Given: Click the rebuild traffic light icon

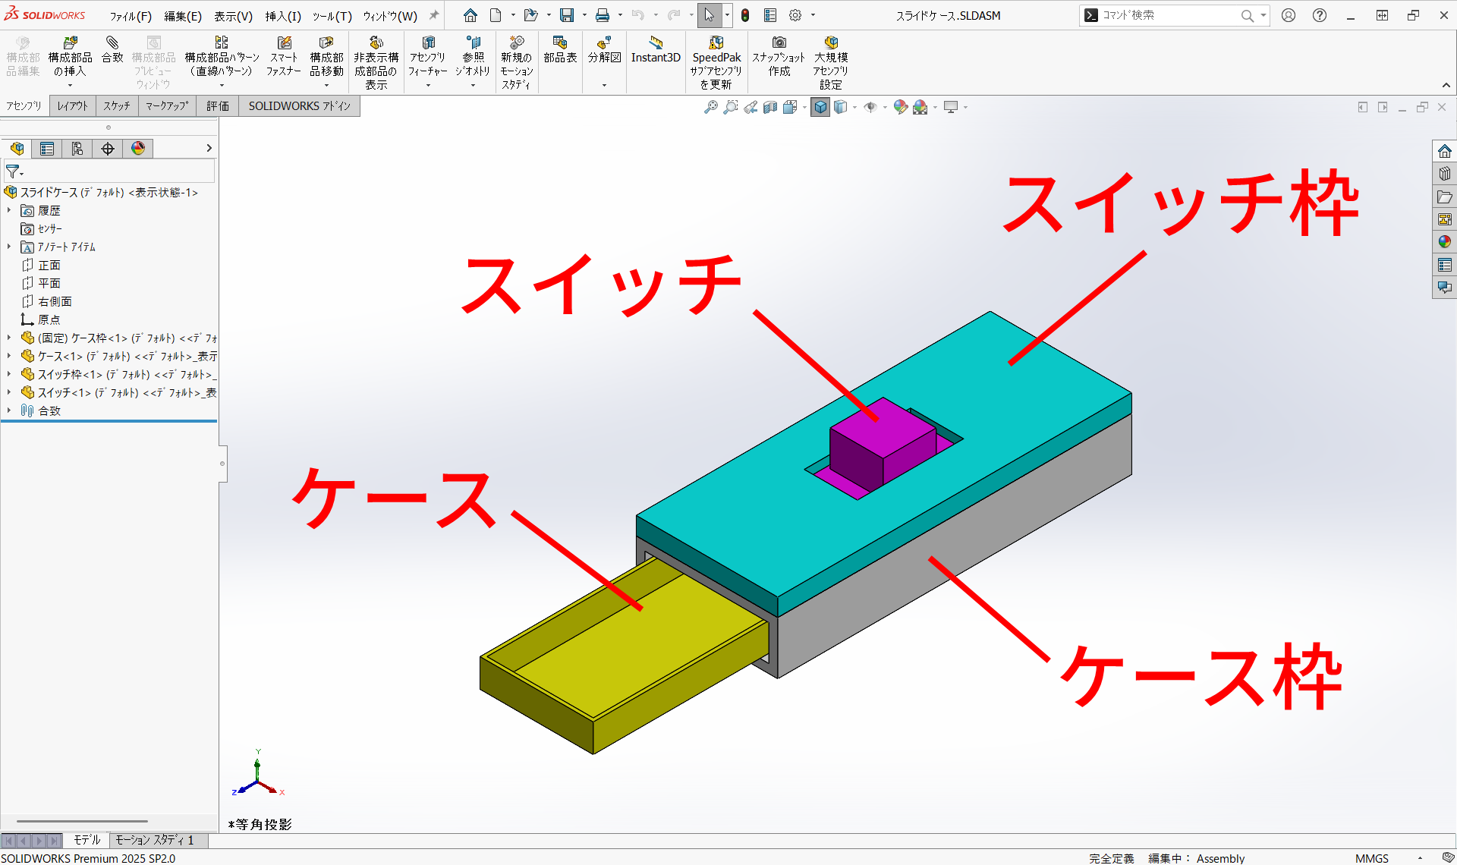Looking at the screenshot, I should pos(745,15).
